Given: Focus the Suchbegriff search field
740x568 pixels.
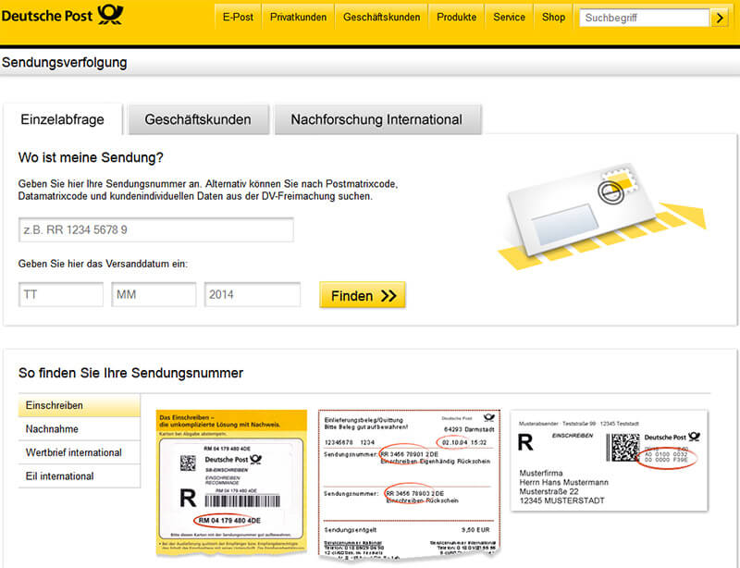Looking at the screenshot, I should 645,18.
